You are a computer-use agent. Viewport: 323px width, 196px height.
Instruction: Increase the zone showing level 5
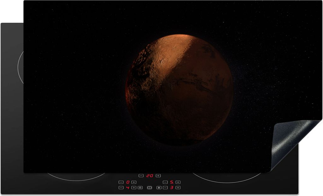pos(178,182)
